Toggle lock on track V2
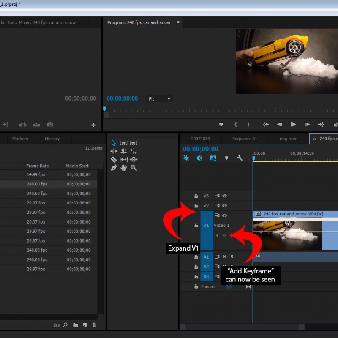 pyautogui.click(x=196, y=206)
